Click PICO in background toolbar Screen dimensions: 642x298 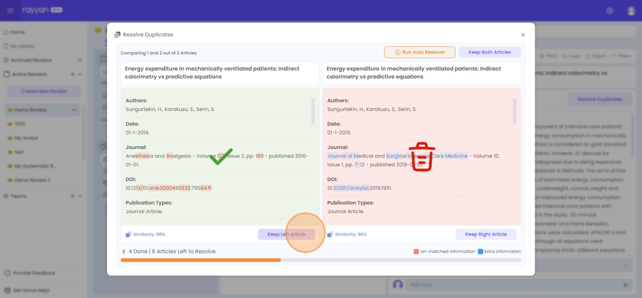(547, 56)
